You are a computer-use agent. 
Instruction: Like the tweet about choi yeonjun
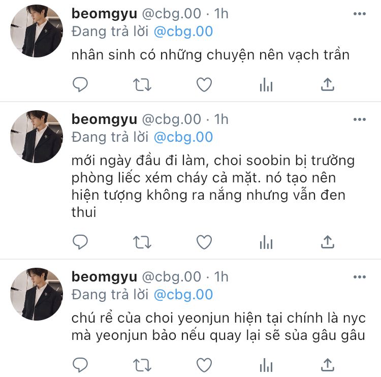204,365
